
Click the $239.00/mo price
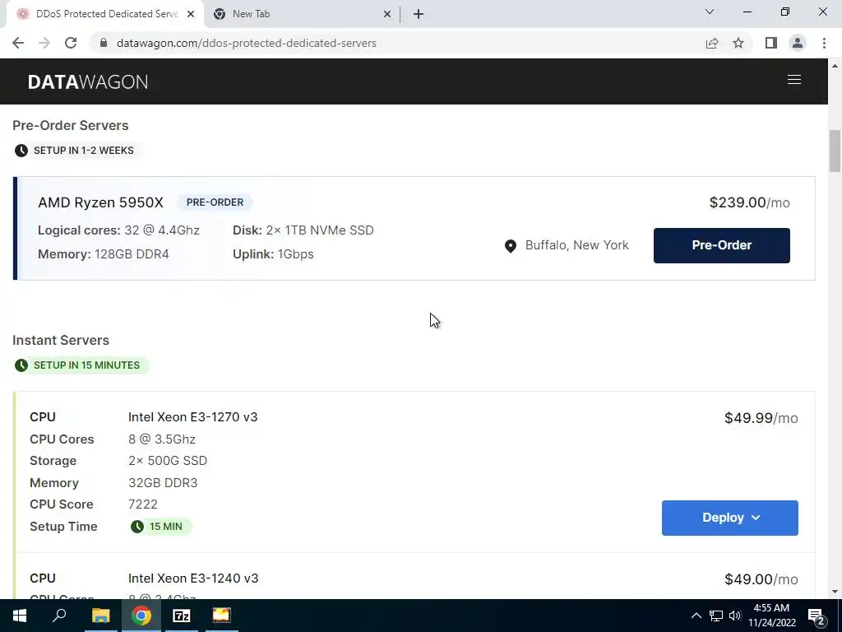(x=750, y=202)
